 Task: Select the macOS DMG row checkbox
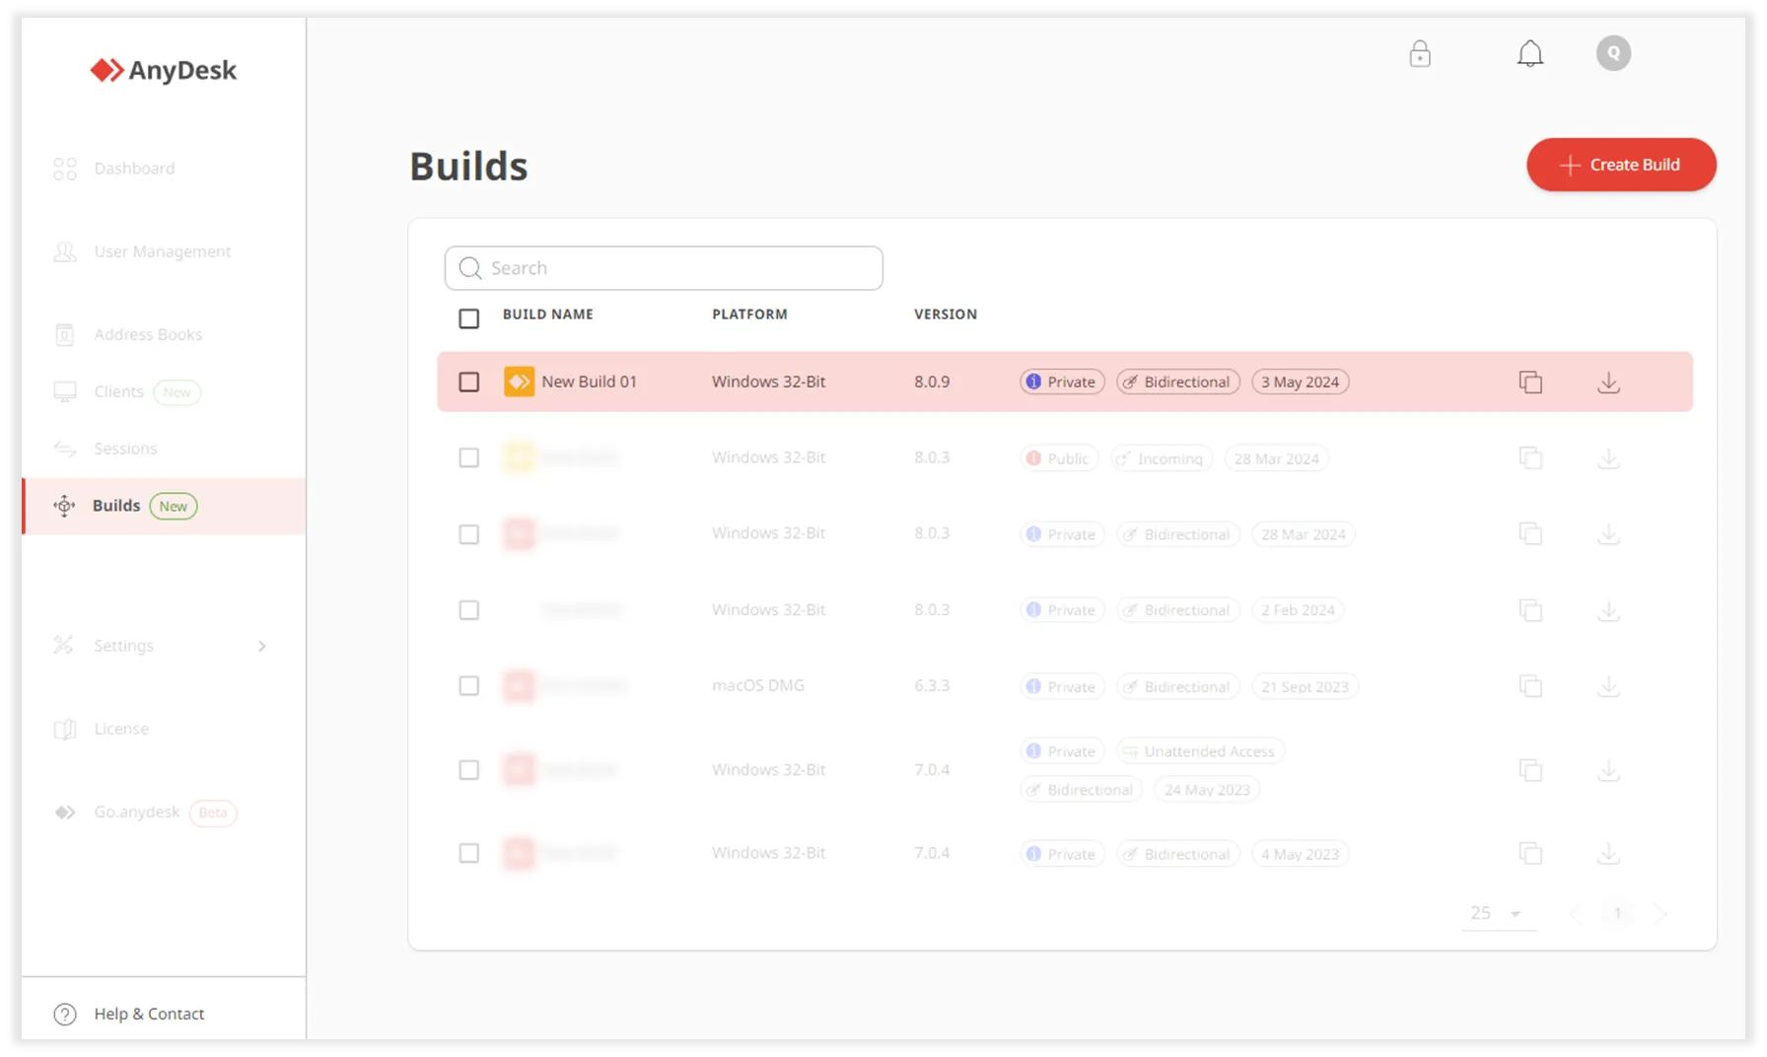(469, 686)
